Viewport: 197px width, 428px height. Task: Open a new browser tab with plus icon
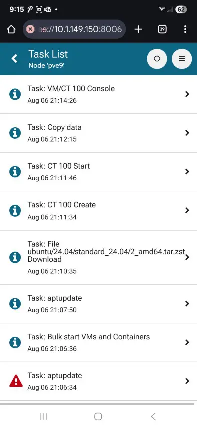click(138, 29)
